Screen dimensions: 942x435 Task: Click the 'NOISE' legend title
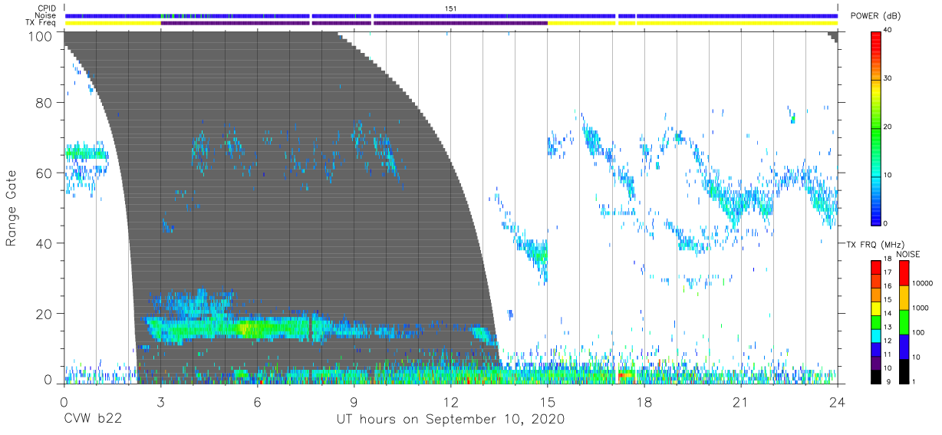(x=908, y=254)
